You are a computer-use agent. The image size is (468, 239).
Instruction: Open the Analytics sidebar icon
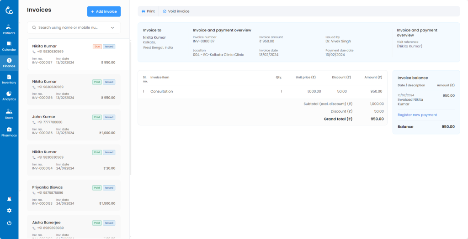pyautogui.click(x=9, y=95)
